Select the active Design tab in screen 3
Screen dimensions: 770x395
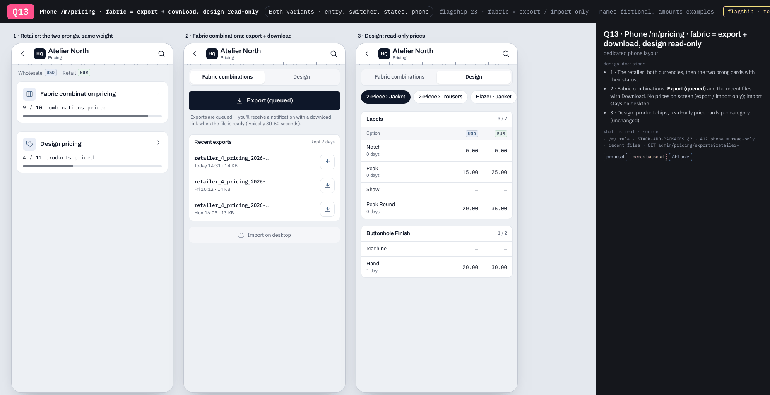474,77
